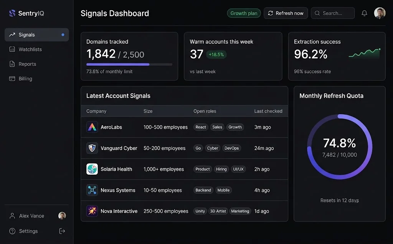Click the UI/UX role tag
Viewport: 393px width, 244px height.
click(238, 169)
